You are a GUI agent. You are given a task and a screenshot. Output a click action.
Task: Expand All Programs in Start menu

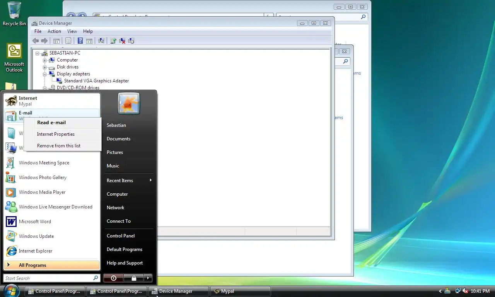[x=52, y=265]
